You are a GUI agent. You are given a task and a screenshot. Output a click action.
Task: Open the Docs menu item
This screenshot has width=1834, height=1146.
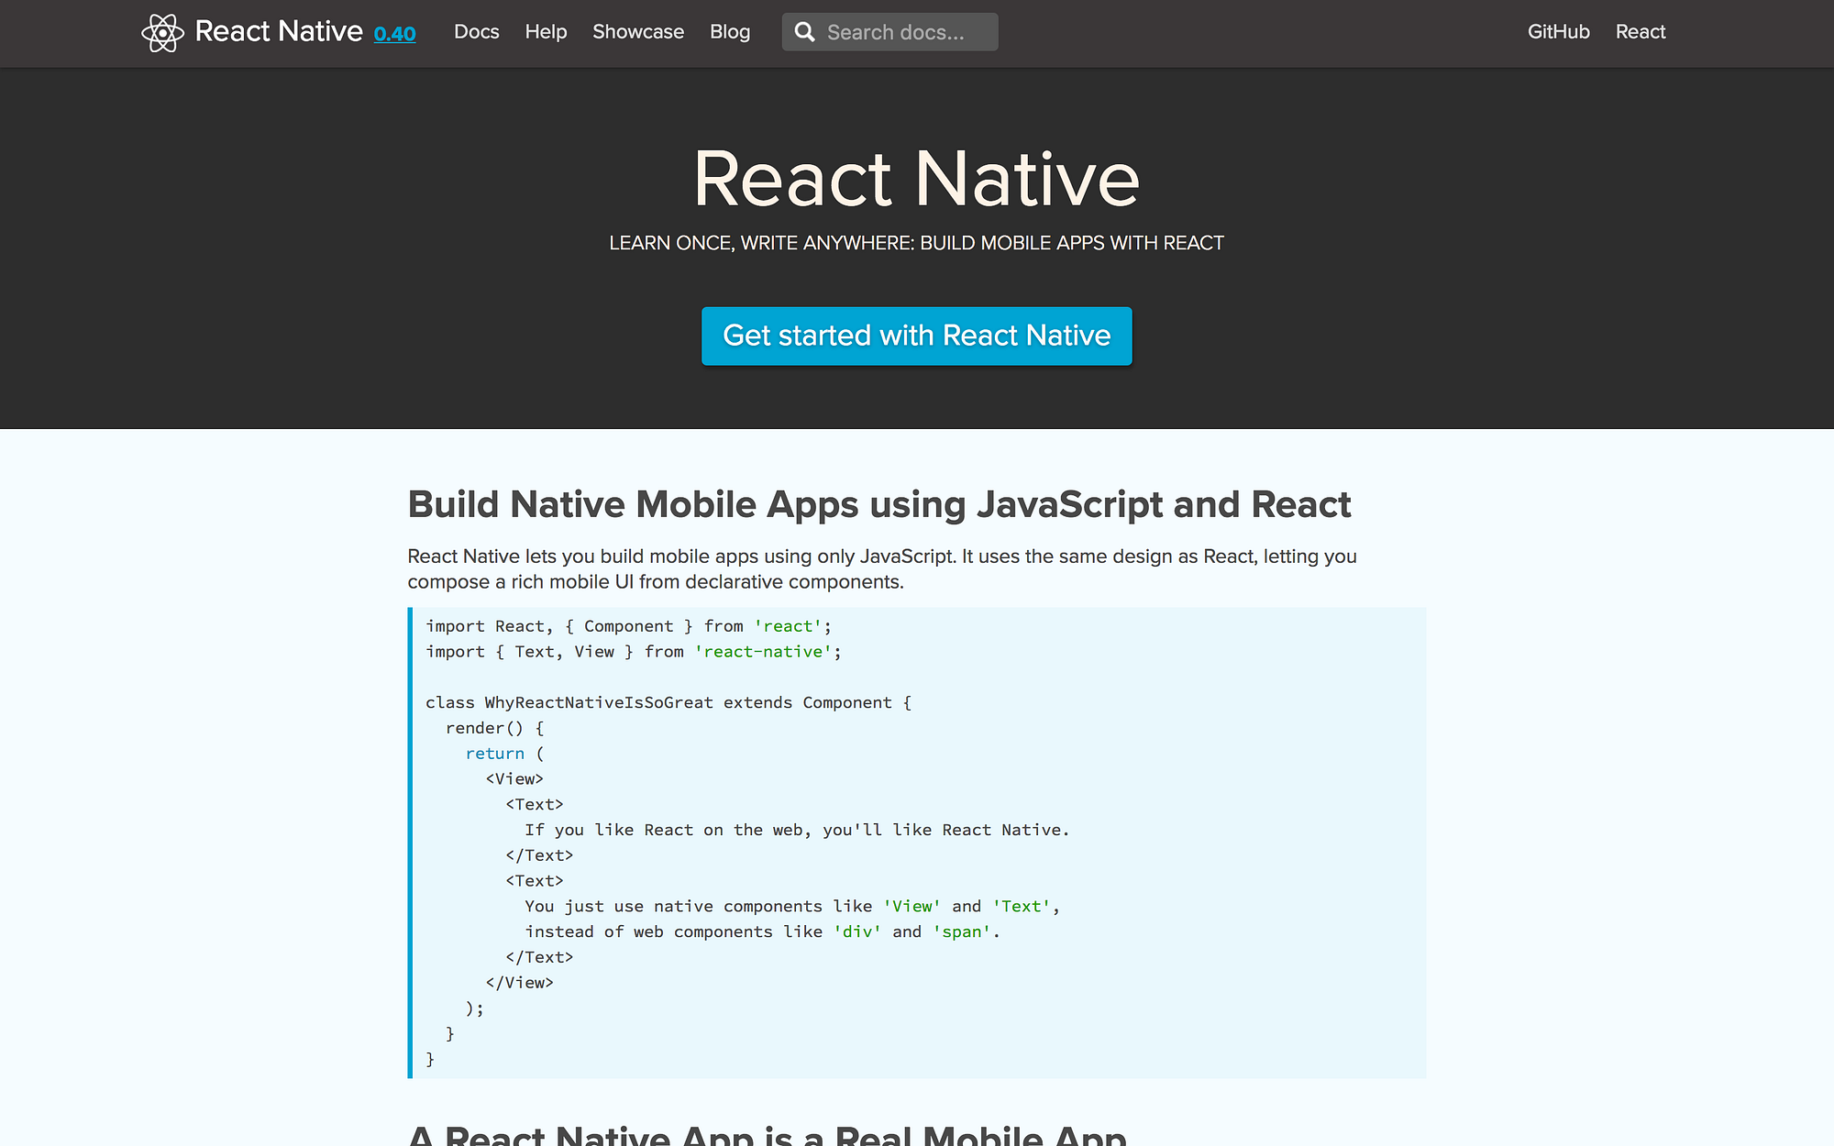click(x=476, y=32)
